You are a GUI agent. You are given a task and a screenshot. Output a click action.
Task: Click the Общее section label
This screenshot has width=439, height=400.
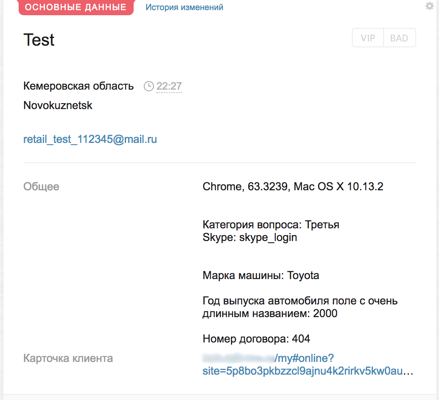41,186
